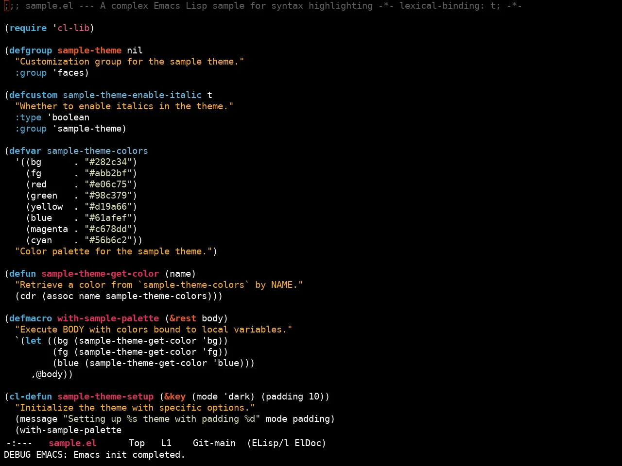Click the "Execute BODY with colors bound" docstring
This screenshot has height=466, width=622.
click(154, 330)
